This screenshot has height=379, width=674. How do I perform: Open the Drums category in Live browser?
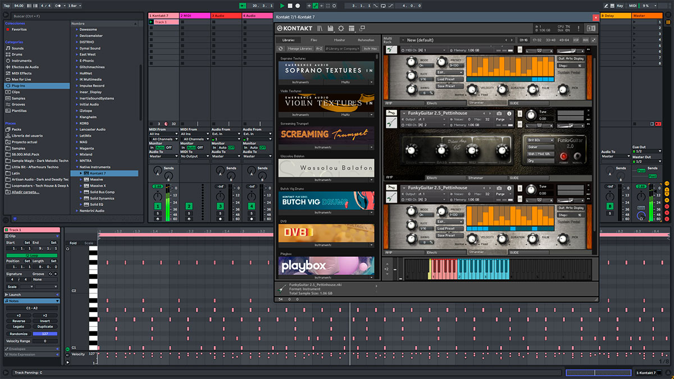17,54
